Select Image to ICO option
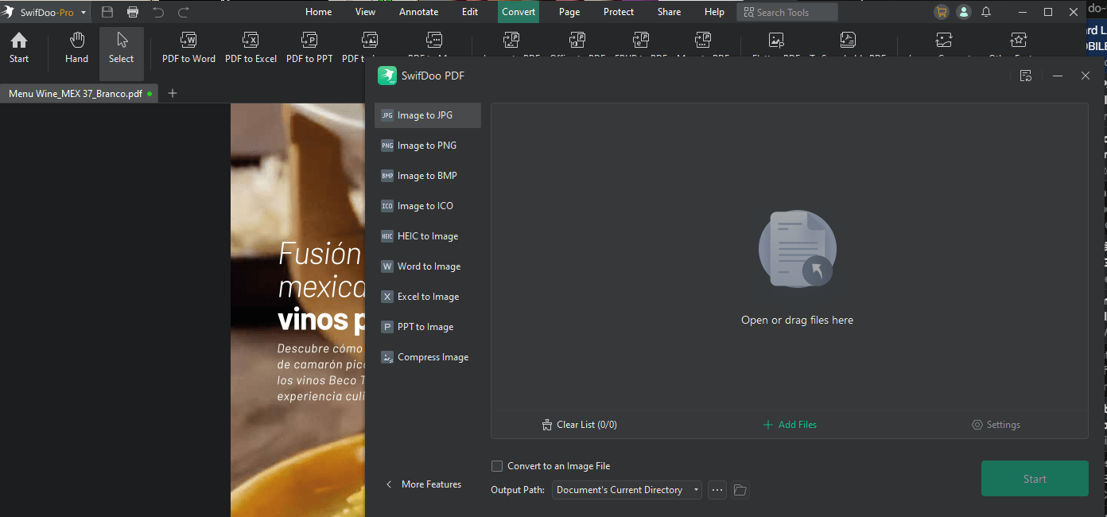 tap(428, 206)
